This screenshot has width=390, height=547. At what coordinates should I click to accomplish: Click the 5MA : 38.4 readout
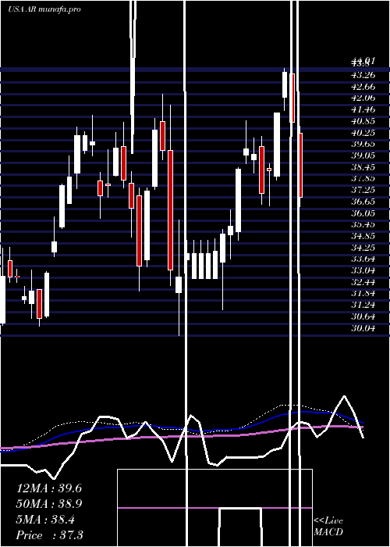[45, 520]
